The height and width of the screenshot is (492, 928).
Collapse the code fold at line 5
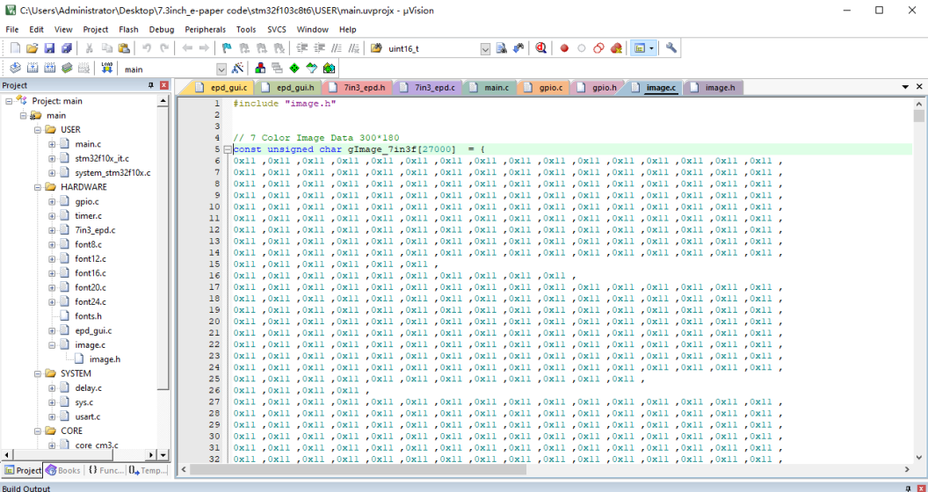[228, 149]
